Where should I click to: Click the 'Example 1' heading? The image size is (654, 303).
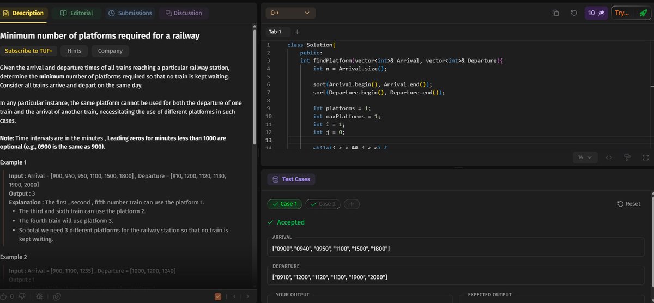[13, 162]
